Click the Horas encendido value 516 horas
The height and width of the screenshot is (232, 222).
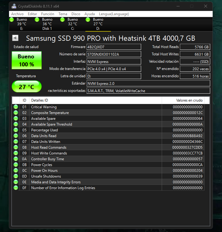pos(195,76)
